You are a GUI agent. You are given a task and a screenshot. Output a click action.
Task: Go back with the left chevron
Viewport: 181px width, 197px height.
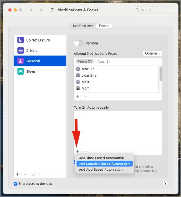pyautogui.click(x=32, y=10)
